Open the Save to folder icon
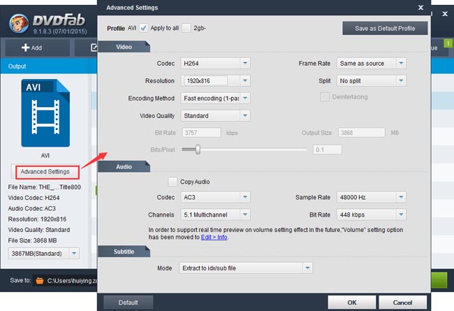The width and height of the screenshot is (454, 311). tap(40, 280)
